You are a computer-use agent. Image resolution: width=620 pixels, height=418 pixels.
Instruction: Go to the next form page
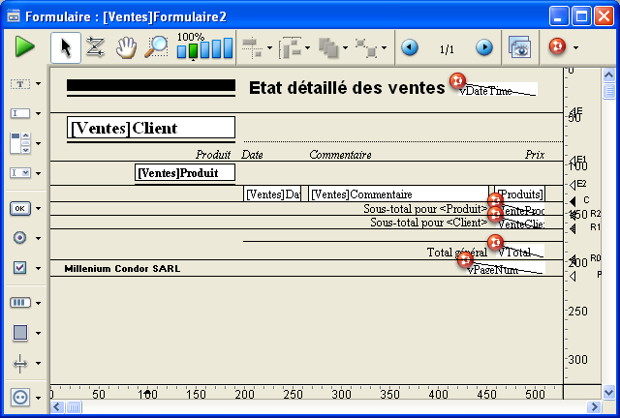[483, 47]
